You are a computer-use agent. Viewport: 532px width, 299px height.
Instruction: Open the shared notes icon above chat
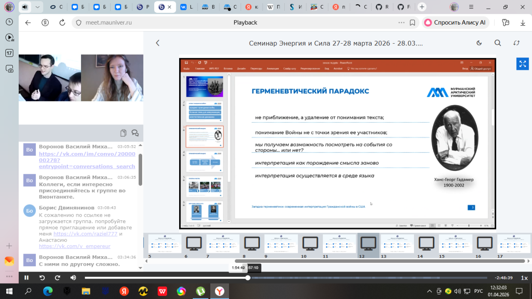[x=123, y=133]
